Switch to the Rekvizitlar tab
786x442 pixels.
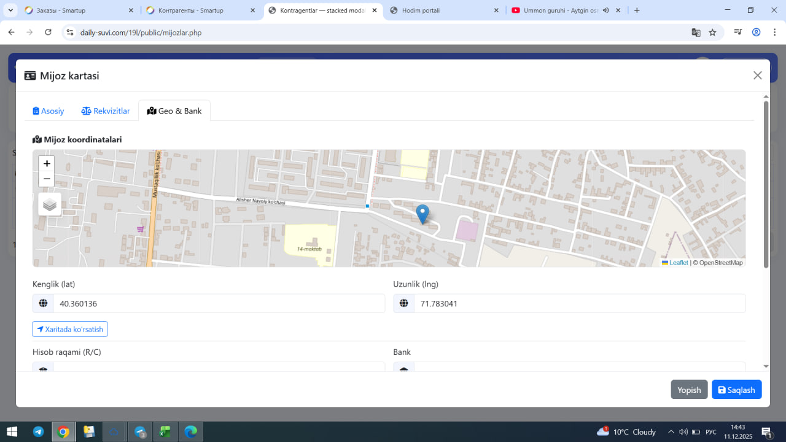(x=106, y=111)
